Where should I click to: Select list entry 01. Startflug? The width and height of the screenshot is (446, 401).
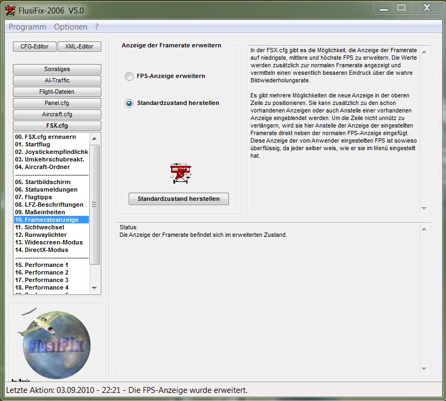[x=52, y=144]
